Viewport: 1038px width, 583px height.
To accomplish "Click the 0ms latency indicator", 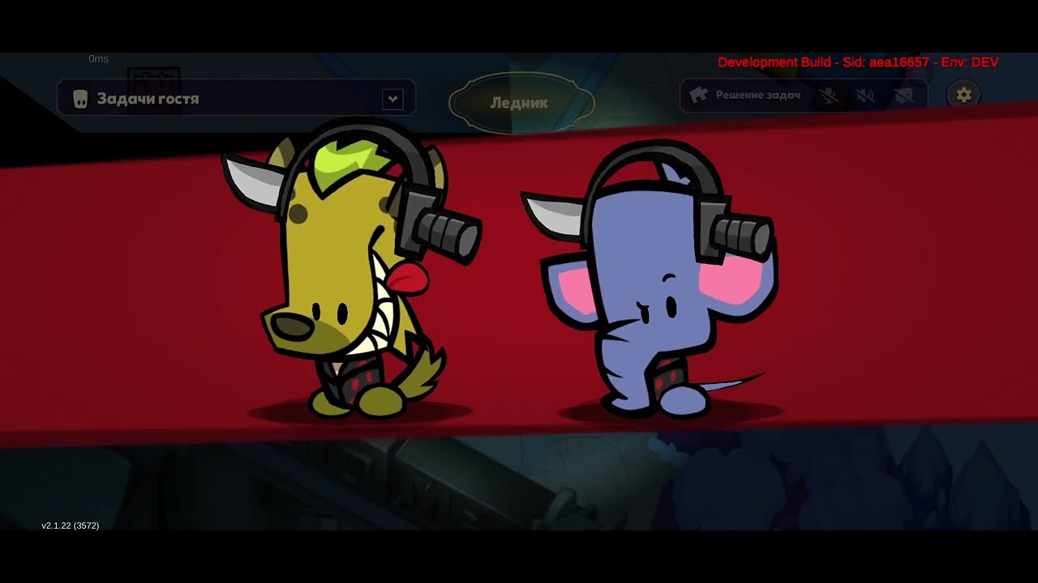I will pyautogui.click(x=99, y=59).
